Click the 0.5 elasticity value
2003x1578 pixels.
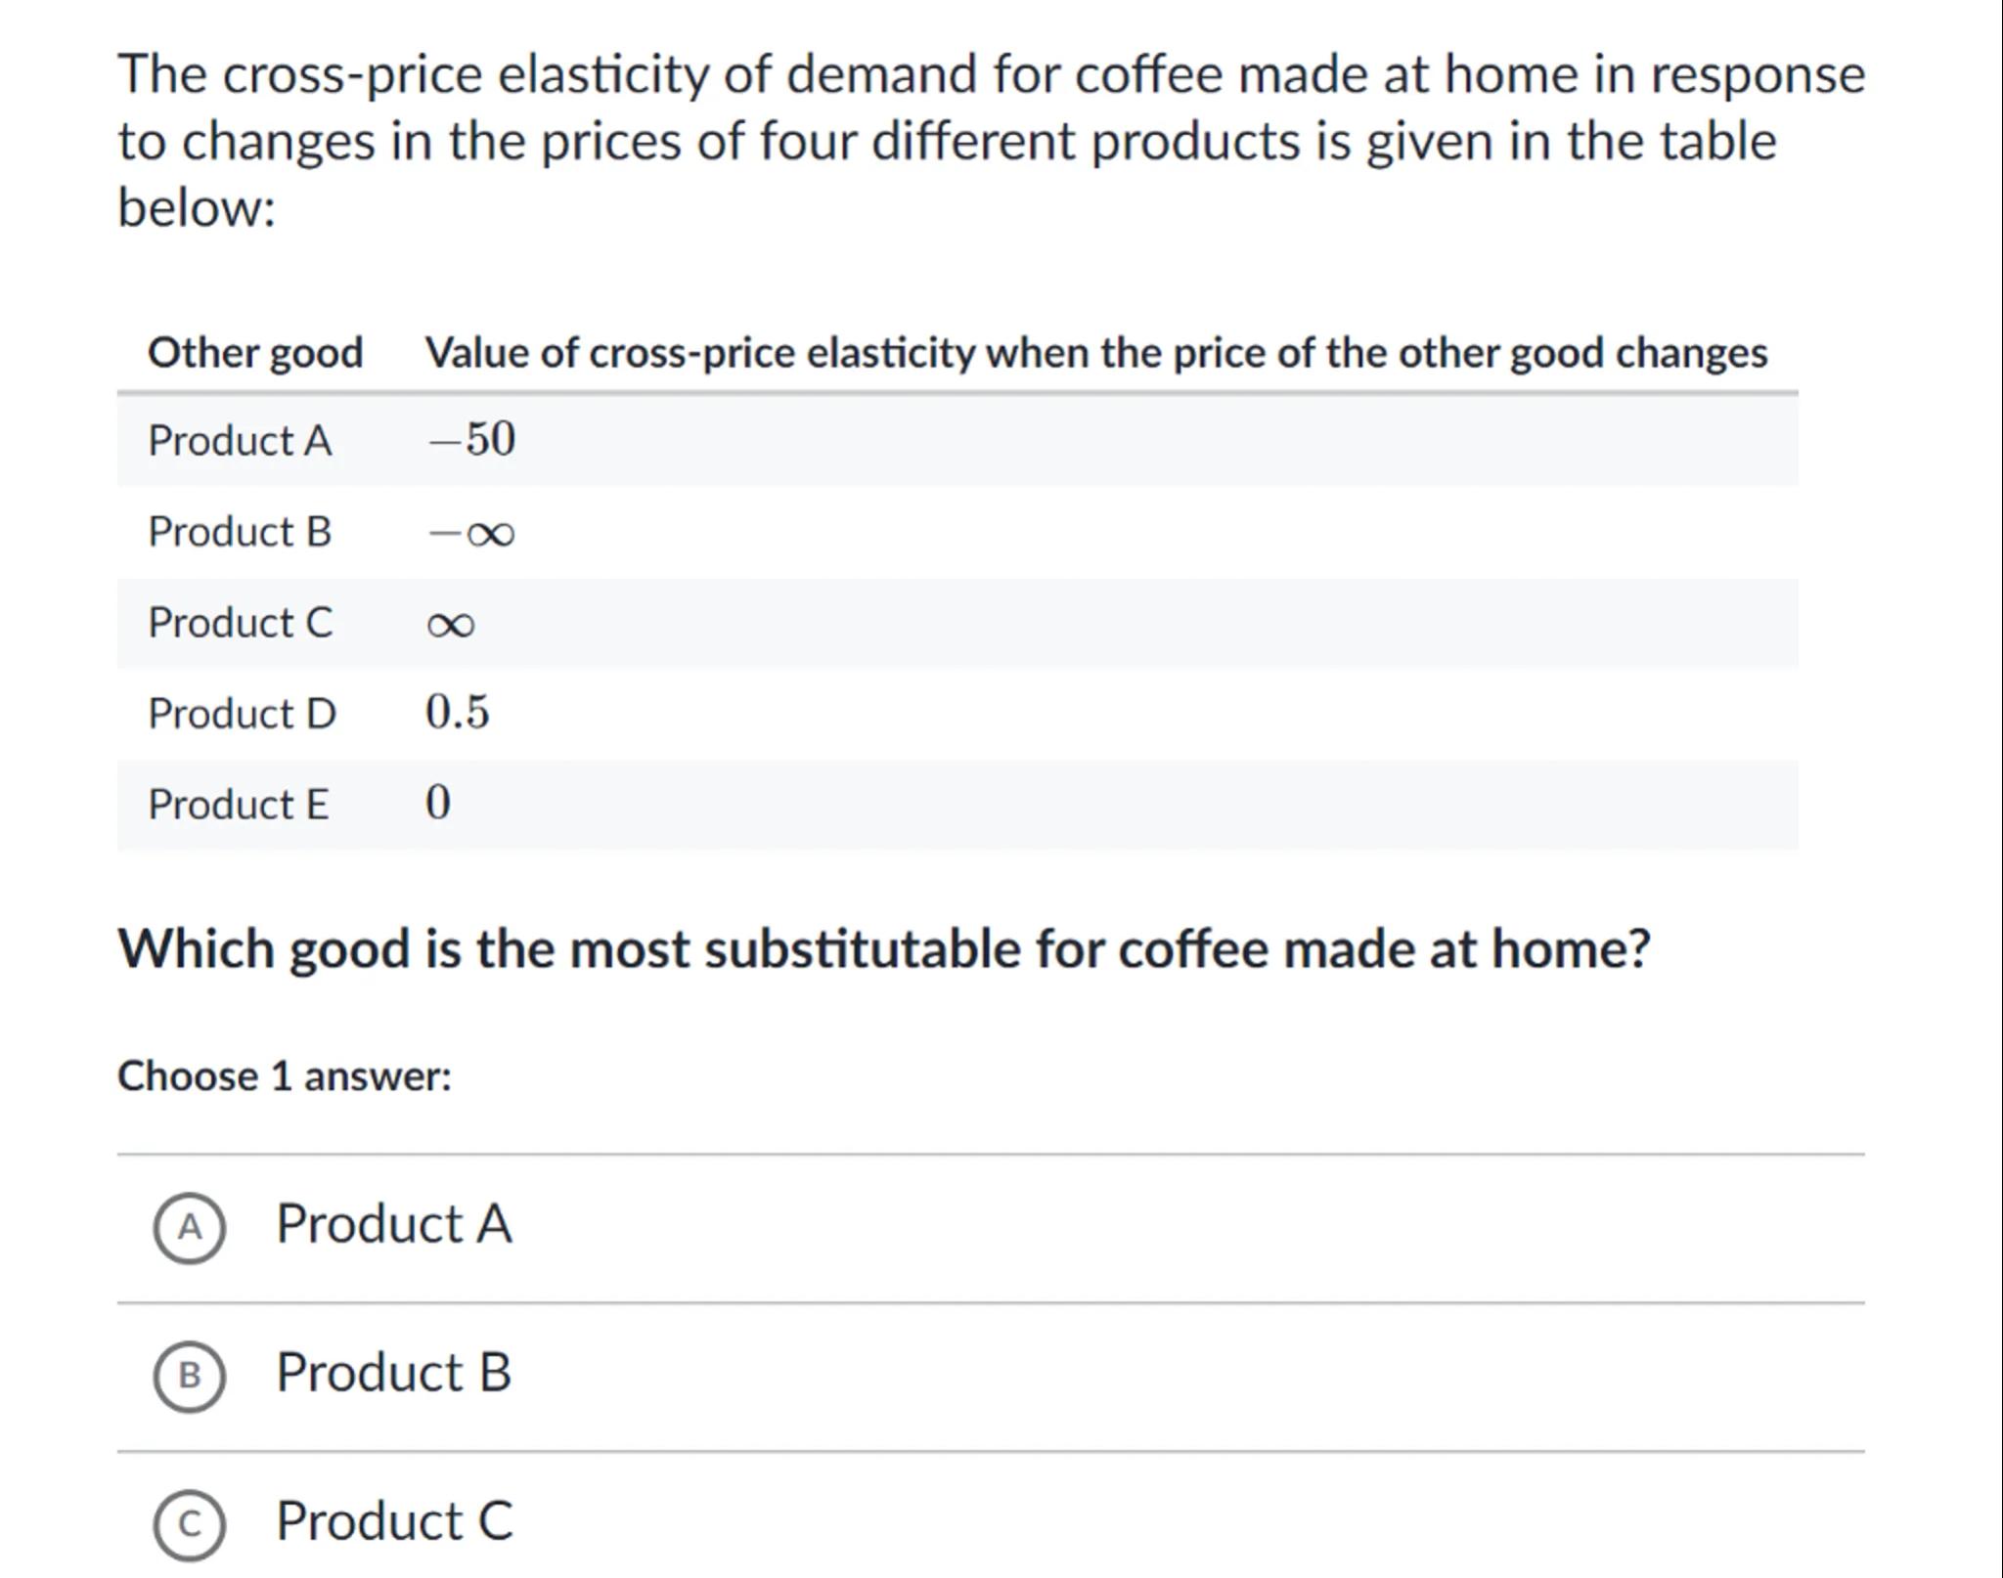click(x=457, y=712)
